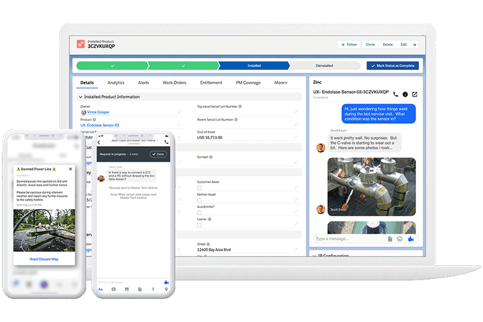Open the emoji picker in Zinc chat

tap(400, 239)
